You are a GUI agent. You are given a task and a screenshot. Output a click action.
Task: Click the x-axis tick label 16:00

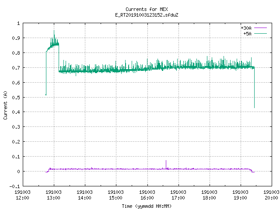click(x=147, y=198)
